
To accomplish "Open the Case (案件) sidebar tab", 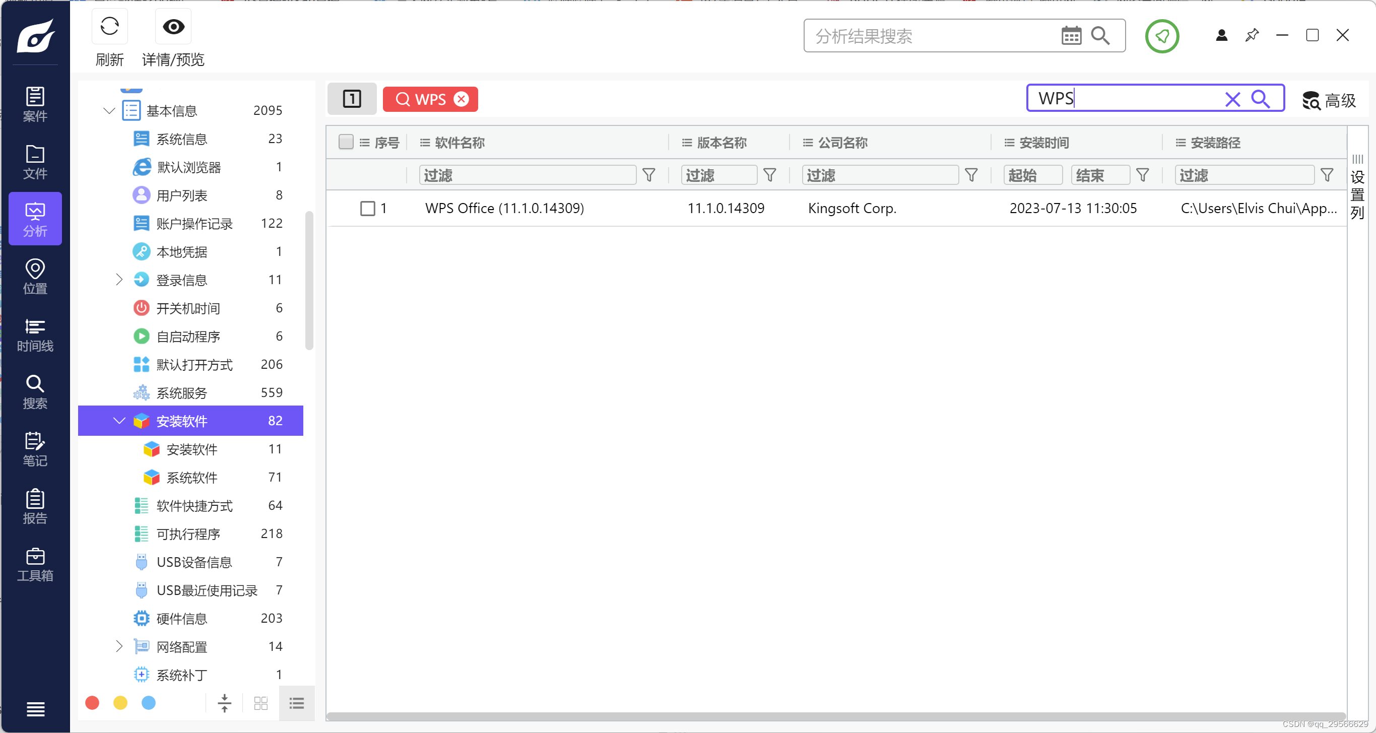I will point(35,104).
